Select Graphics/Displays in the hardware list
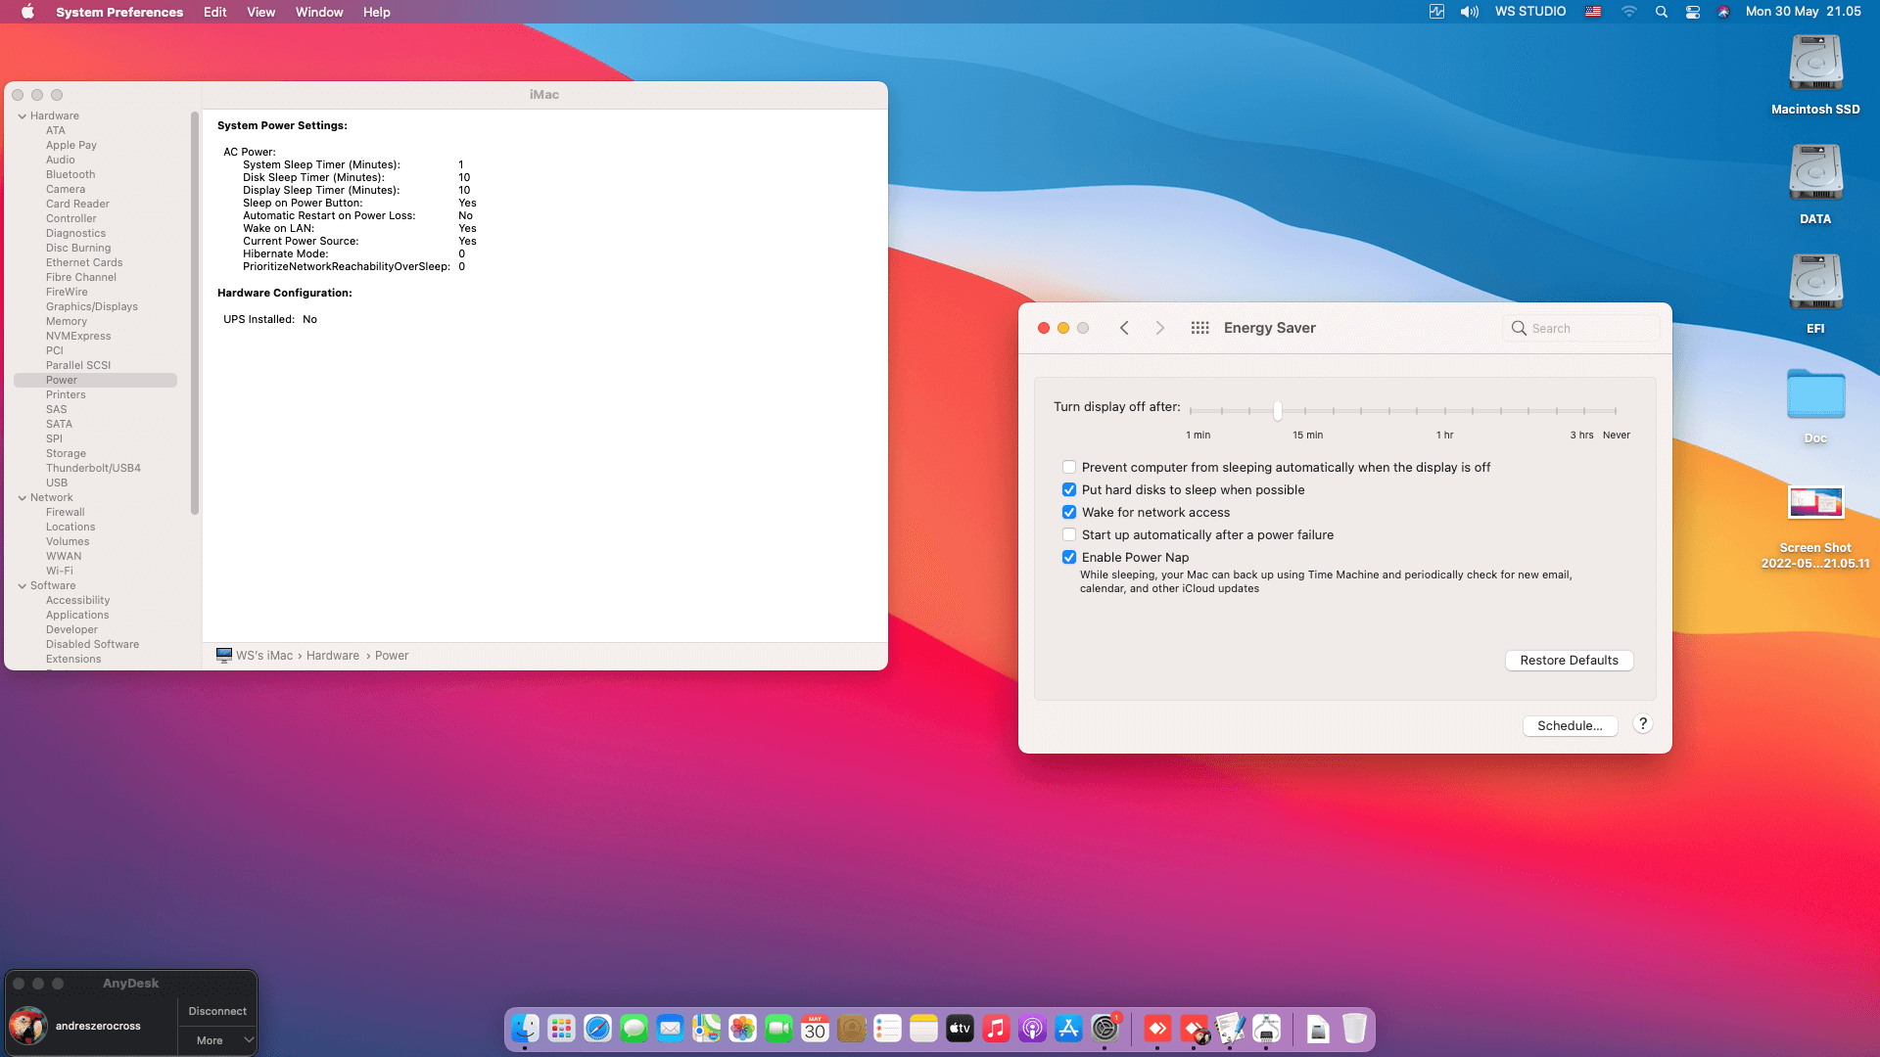The height and width of the screenshot is (1057, 1880). [x=92, y=307]
